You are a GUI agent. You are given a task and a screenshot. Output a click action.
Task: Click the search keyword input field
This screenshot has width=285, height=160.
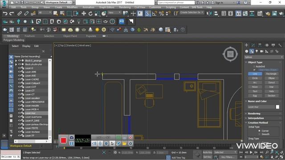(175, 3)
